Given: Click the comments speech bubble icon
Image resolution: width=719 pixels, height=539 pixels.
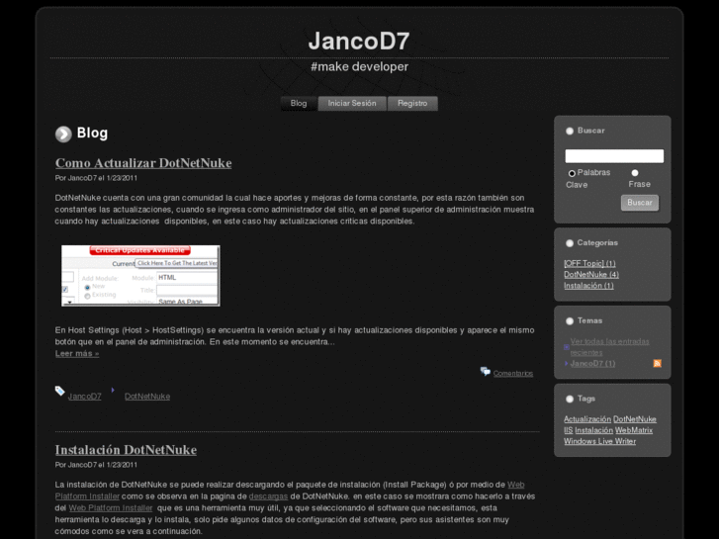Looking at the screenshot, I should tap(486, 372).
